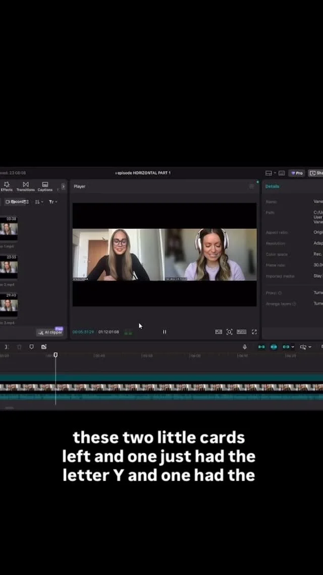Select the 23:33 media clip thumbnail
Image resolution: width=323 pixels, height=575 pixels.
(x=9, y=267)
